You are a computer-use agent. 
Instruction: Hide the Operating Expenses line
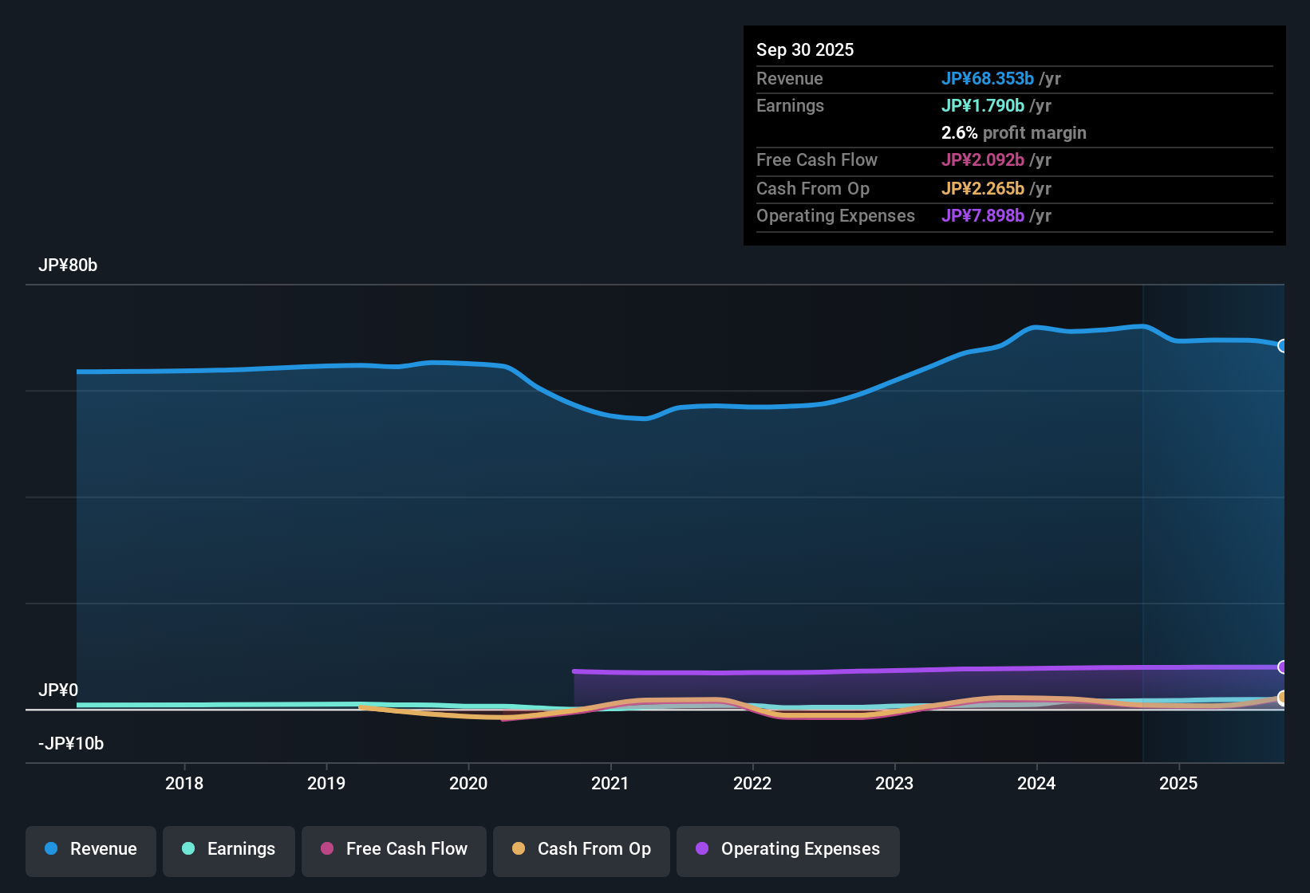pos(787,849)
